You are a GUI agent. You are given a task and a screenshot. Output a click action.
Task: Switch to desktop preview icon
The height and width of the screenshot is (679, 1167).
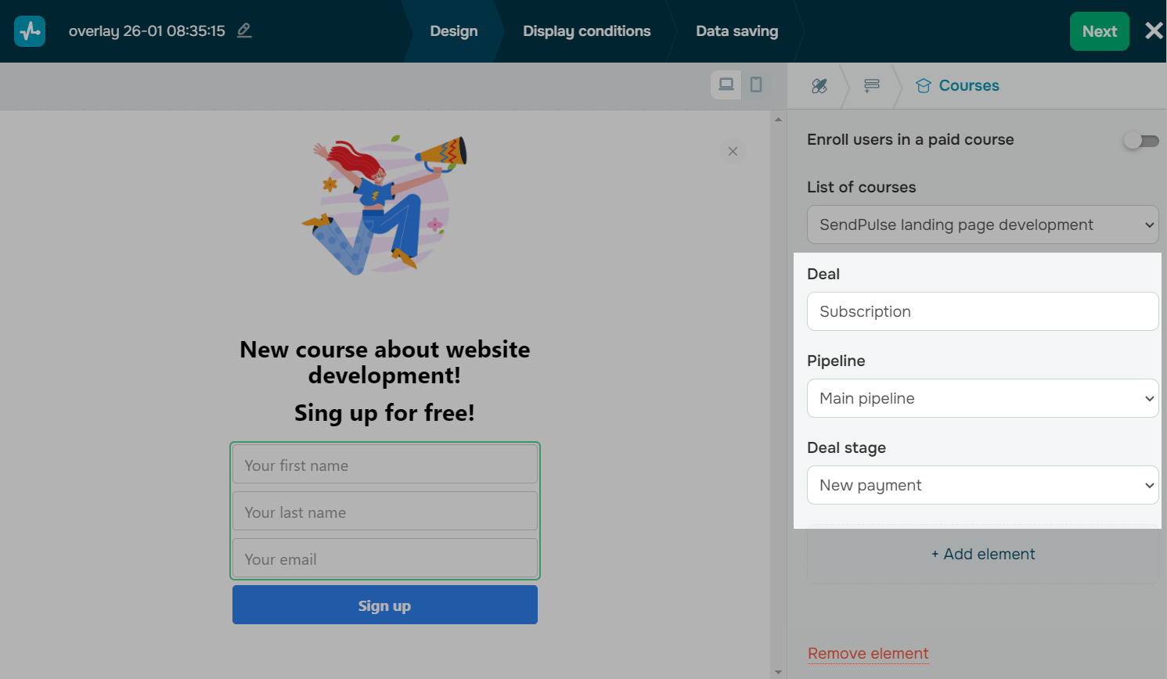click(726, 84)
